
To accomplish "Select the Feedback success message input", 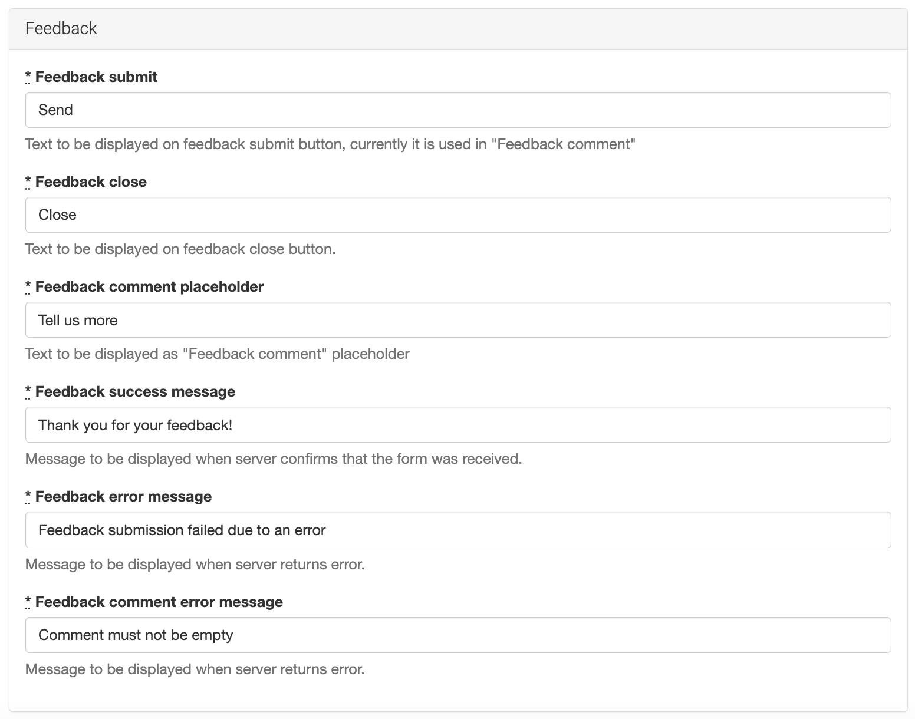I will [457, 425].
